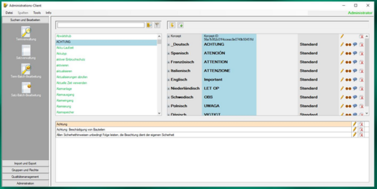Click the two-dots icon in the _Deutsch row

[x=348, y=45]
